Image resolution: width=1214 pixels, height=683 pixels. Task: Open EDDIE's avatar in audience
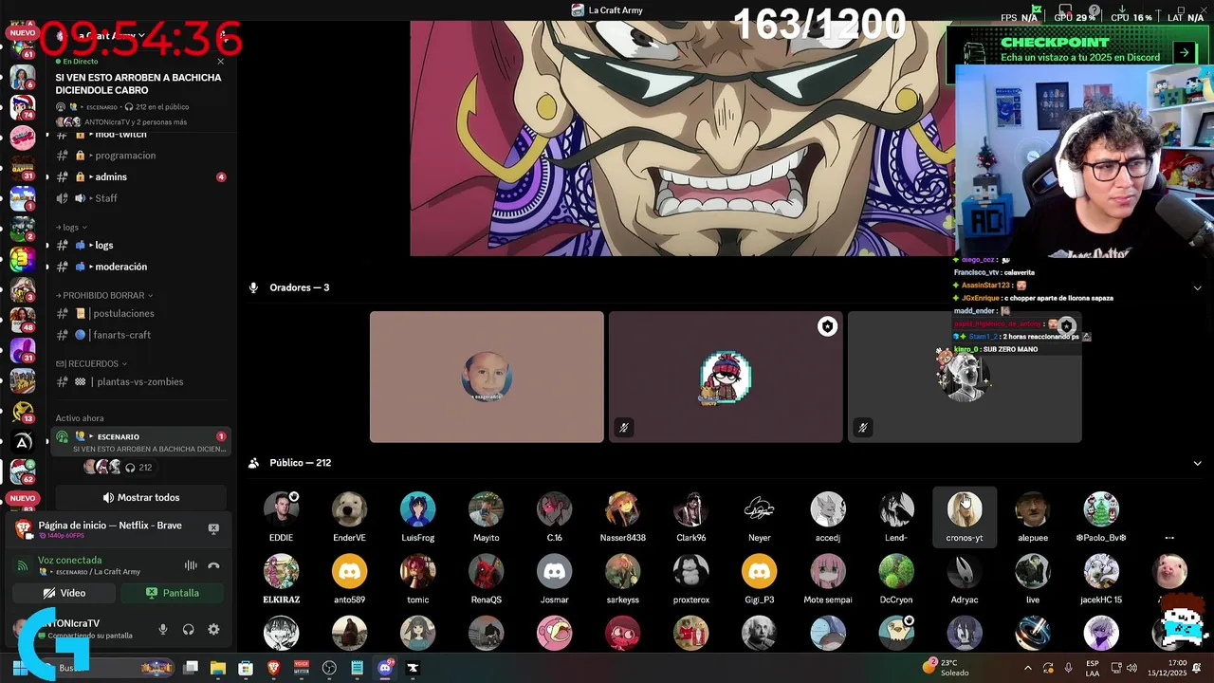[x=281, y=509]
